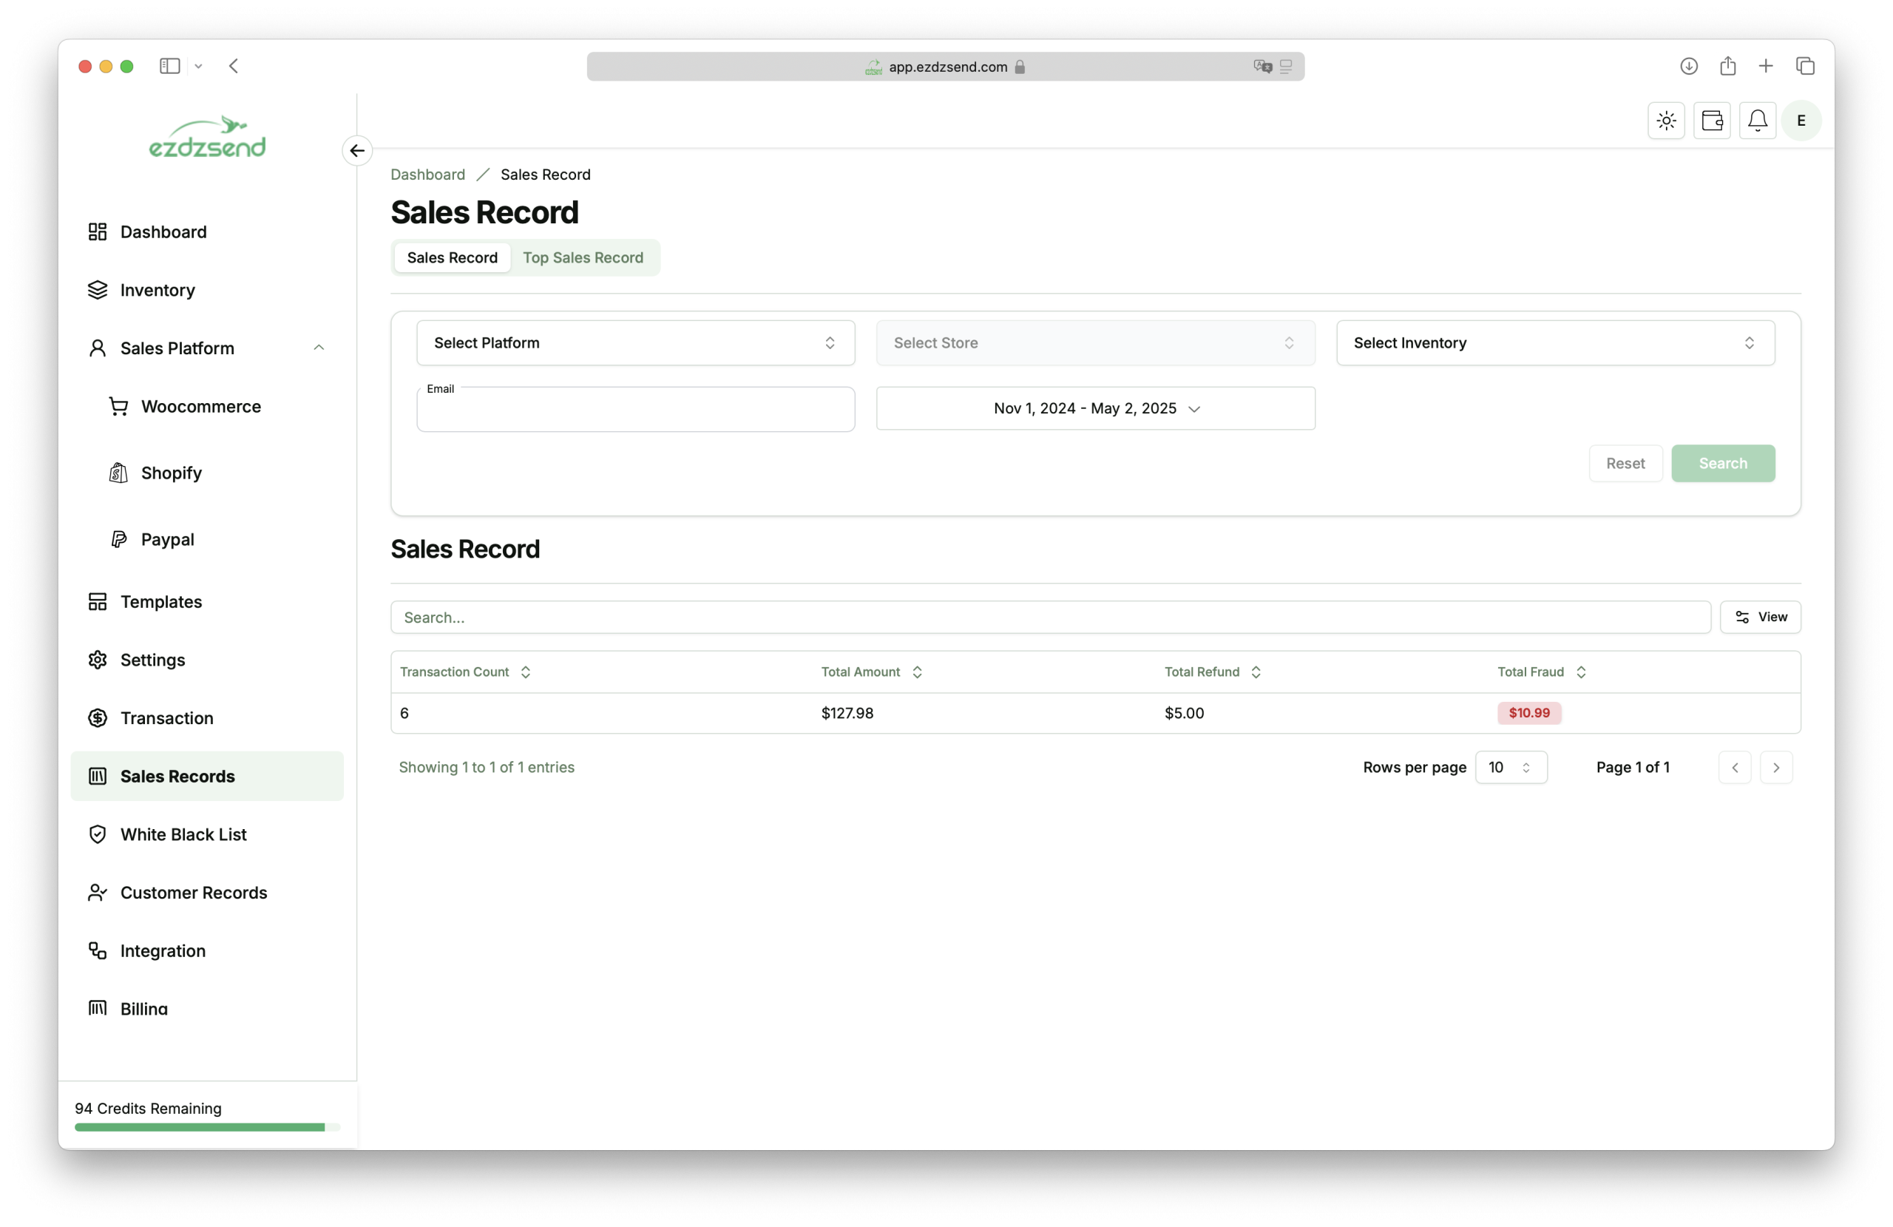Toggle light/dark theme with the sun icon
Image resolution: width=1893 pixels, height=1227 pixels.
(1665, 120)
